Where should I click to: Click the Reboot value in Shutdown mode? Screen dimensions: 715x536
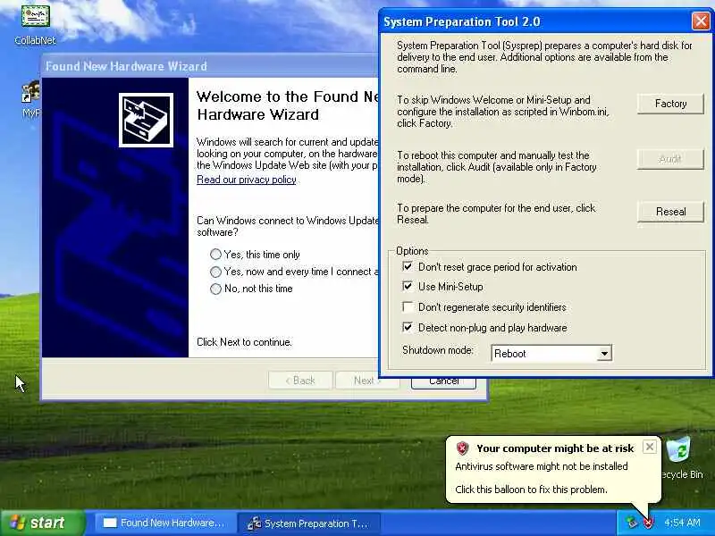pos(545,353)
